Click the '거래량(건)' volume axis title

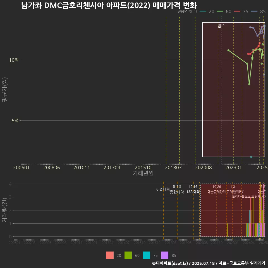pyautogui.click(x=5, y=210)
